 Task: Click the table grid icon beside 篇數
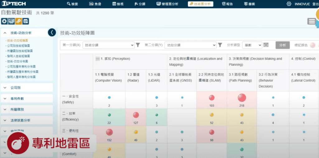[266, 45]
